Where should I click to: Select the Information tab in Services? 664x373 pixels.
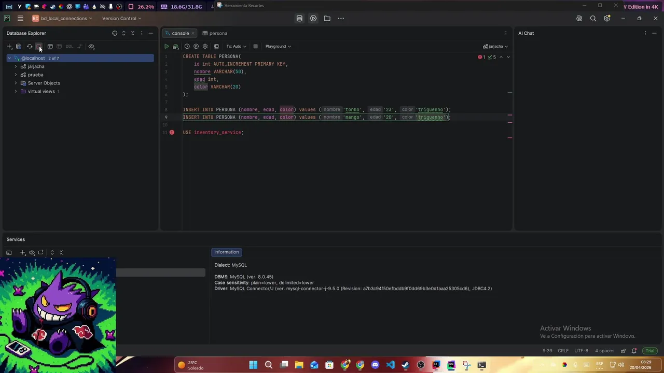[x=227, y=252]
